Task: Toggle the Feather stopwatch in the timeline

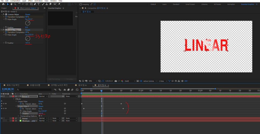Action: tap(21, 114)
